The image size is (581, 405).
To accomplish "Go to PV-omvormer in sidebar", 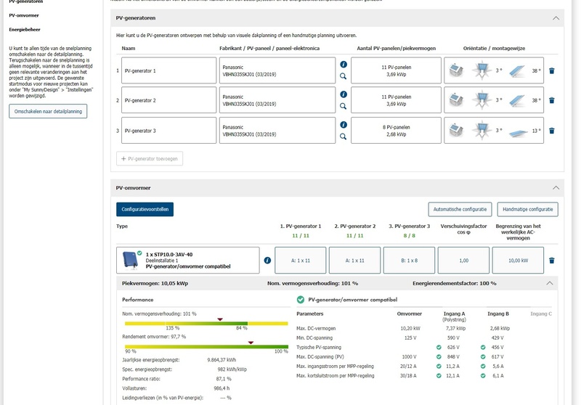I will point(24,15).
